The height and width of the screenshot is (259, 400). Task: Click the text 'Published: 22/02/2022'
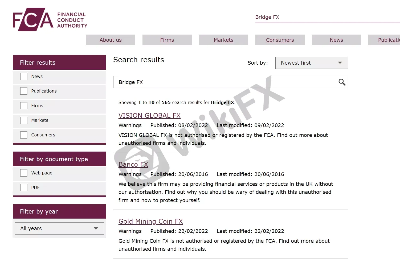click(x=179, y=231)
